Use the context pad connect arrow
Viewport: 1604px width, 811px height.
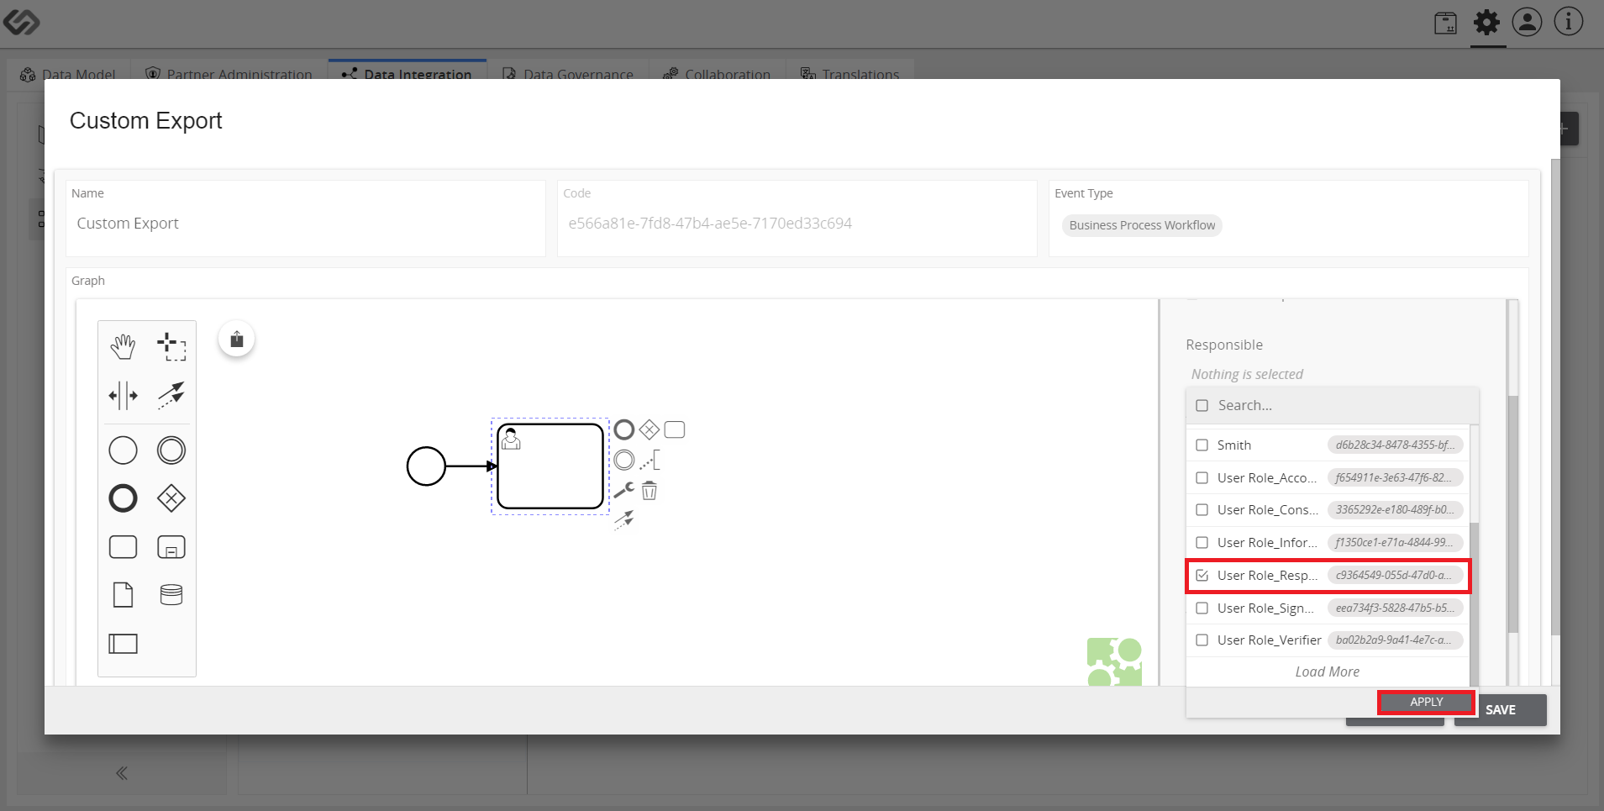click(623, 520)
